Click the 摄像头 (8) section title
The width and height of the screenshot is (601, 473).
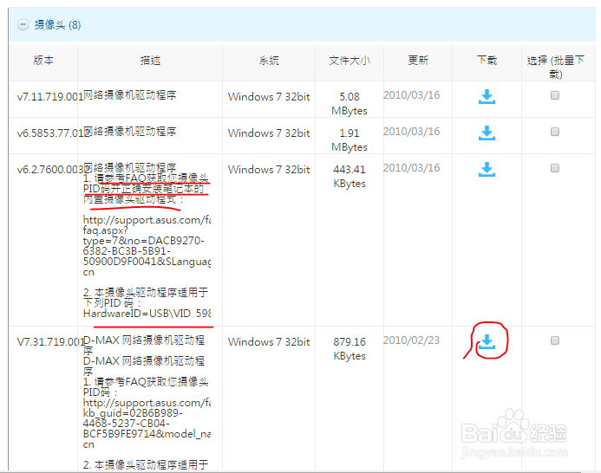pos(57,25)
